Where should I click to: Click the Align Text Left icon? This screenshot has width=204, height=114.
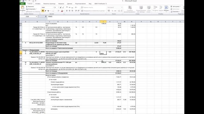[x=67, y=11]
